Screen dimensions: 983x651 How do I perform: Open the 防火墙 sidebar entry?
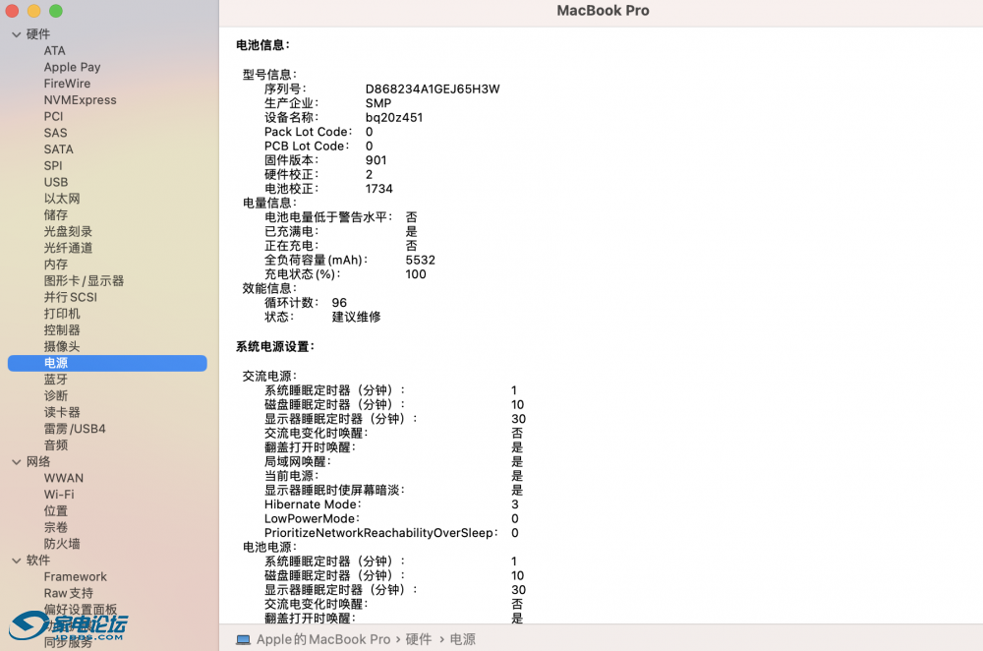[62, 544]
